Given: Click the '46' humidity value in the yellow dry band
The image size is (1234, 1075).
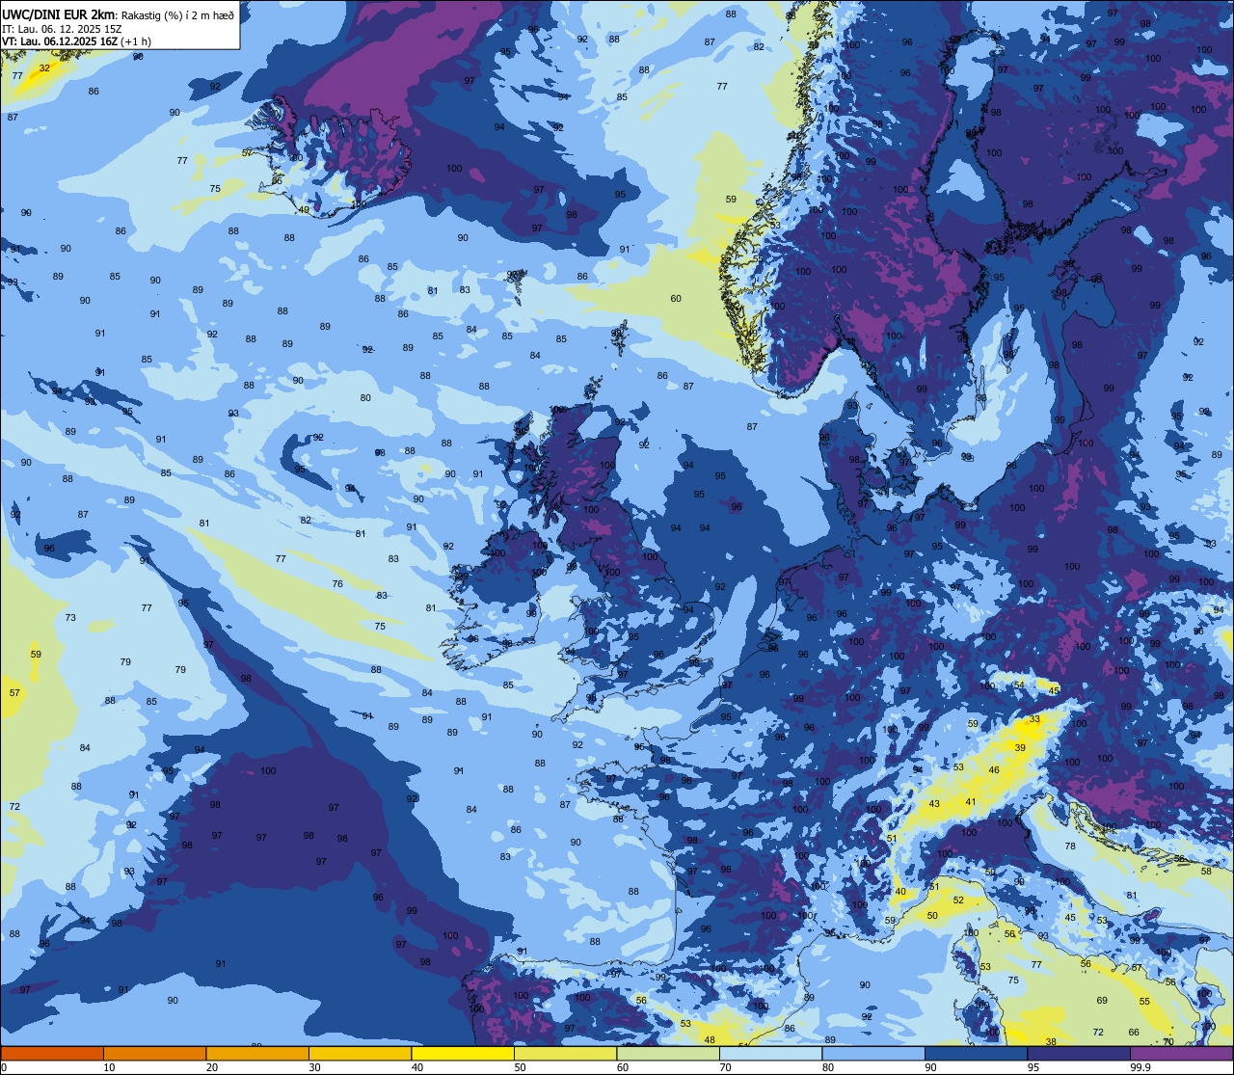Looking at the screenshot, I should (x=995, y=770).
